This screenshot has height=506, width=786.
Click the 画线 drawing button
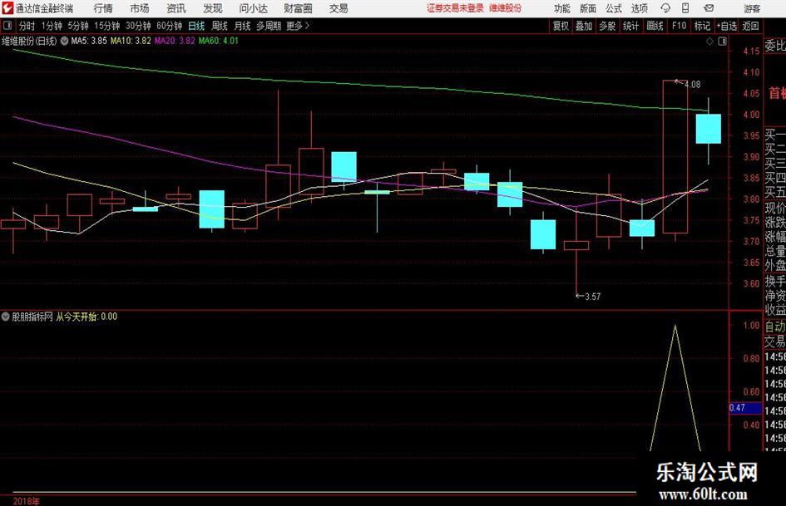click(x=655, y=26)
